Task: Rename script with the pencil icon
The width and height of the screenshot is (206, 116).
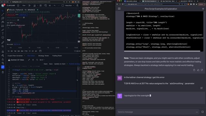Action: coord(29,60)
